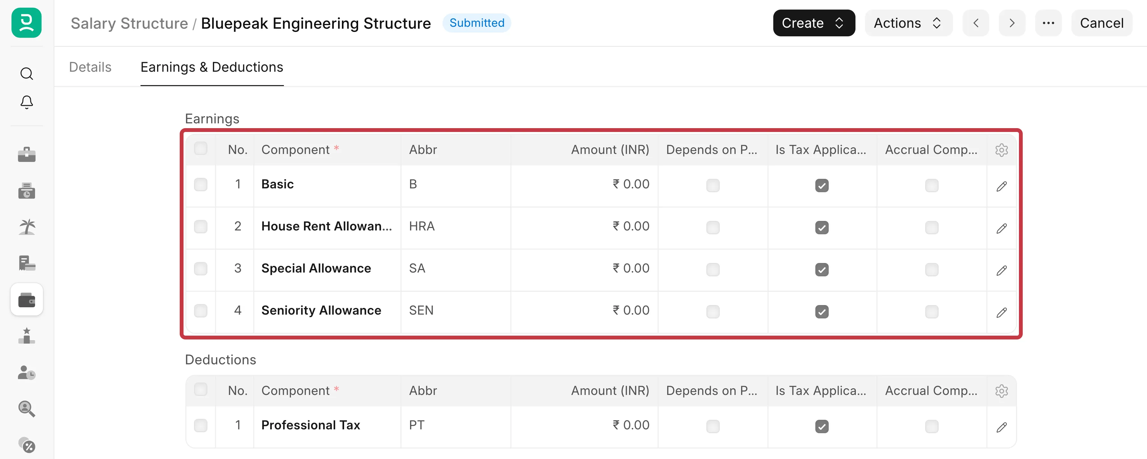This screenshot has width=1147, height=459.
Task: Open the Create dropdown
Action: coord(814,23)
